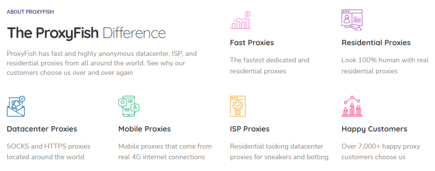This screenshot has width=435, height=171.
Task: Click the ISP Proxies certificate badge icon
Action: tap(238, 107)
